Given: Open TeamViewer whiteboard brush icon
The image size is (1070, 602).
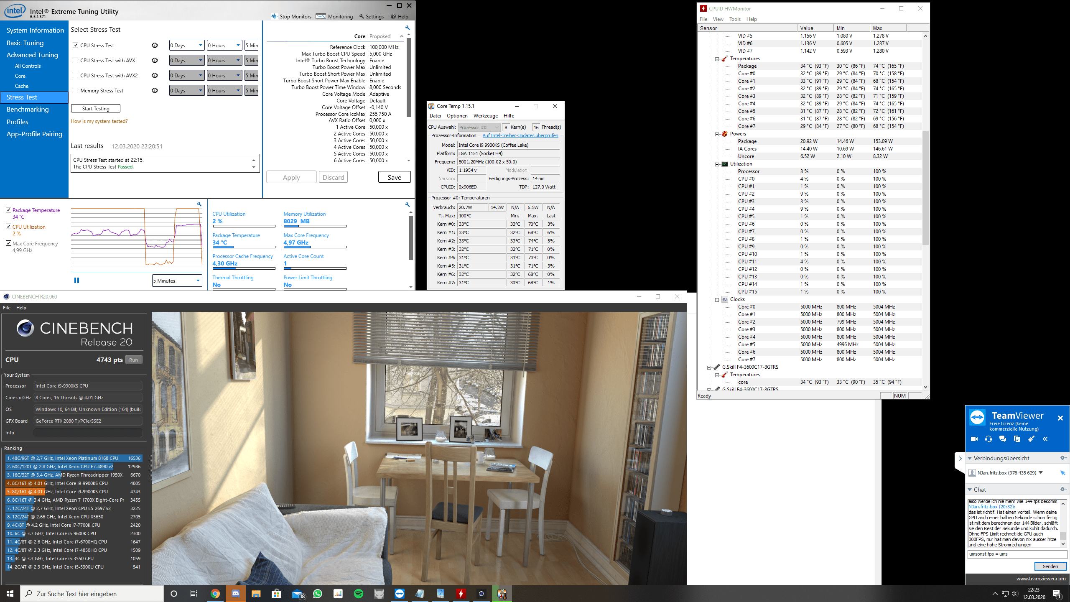Looking at the screenshot, I should pyautogui.click(x=1031, y=439).
